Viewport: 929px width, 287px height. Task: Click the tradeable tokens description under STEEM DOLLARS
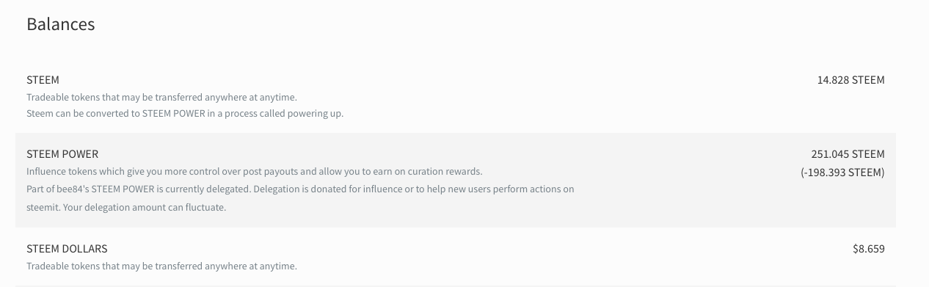(x=161, y=266)
